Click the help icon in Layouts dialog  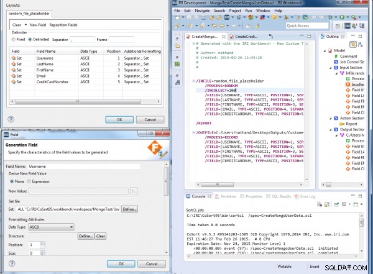coord(11,119)
